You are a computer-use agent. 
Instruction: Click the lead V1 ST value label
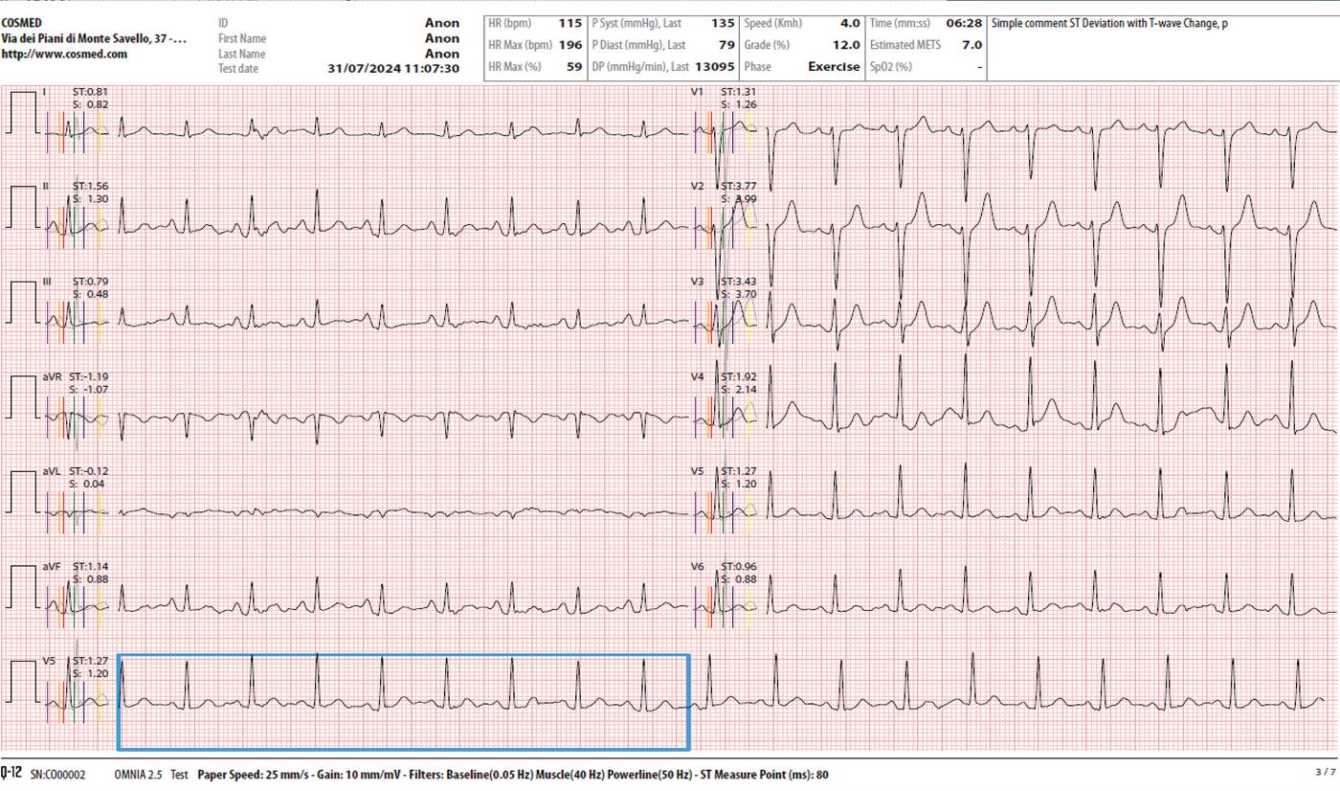(x=738, y=92)
